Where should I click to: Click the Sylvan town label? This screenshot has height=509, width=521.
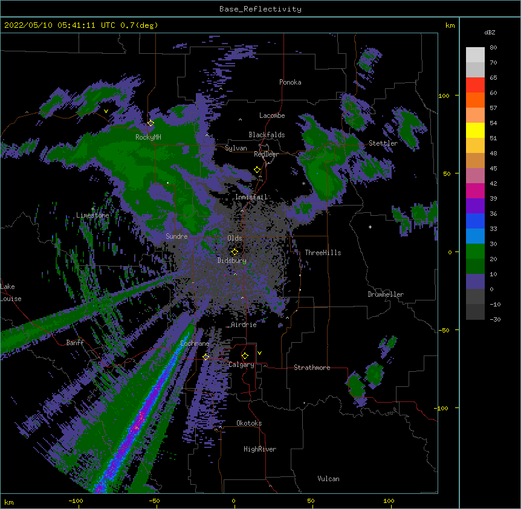coord(236,148)
